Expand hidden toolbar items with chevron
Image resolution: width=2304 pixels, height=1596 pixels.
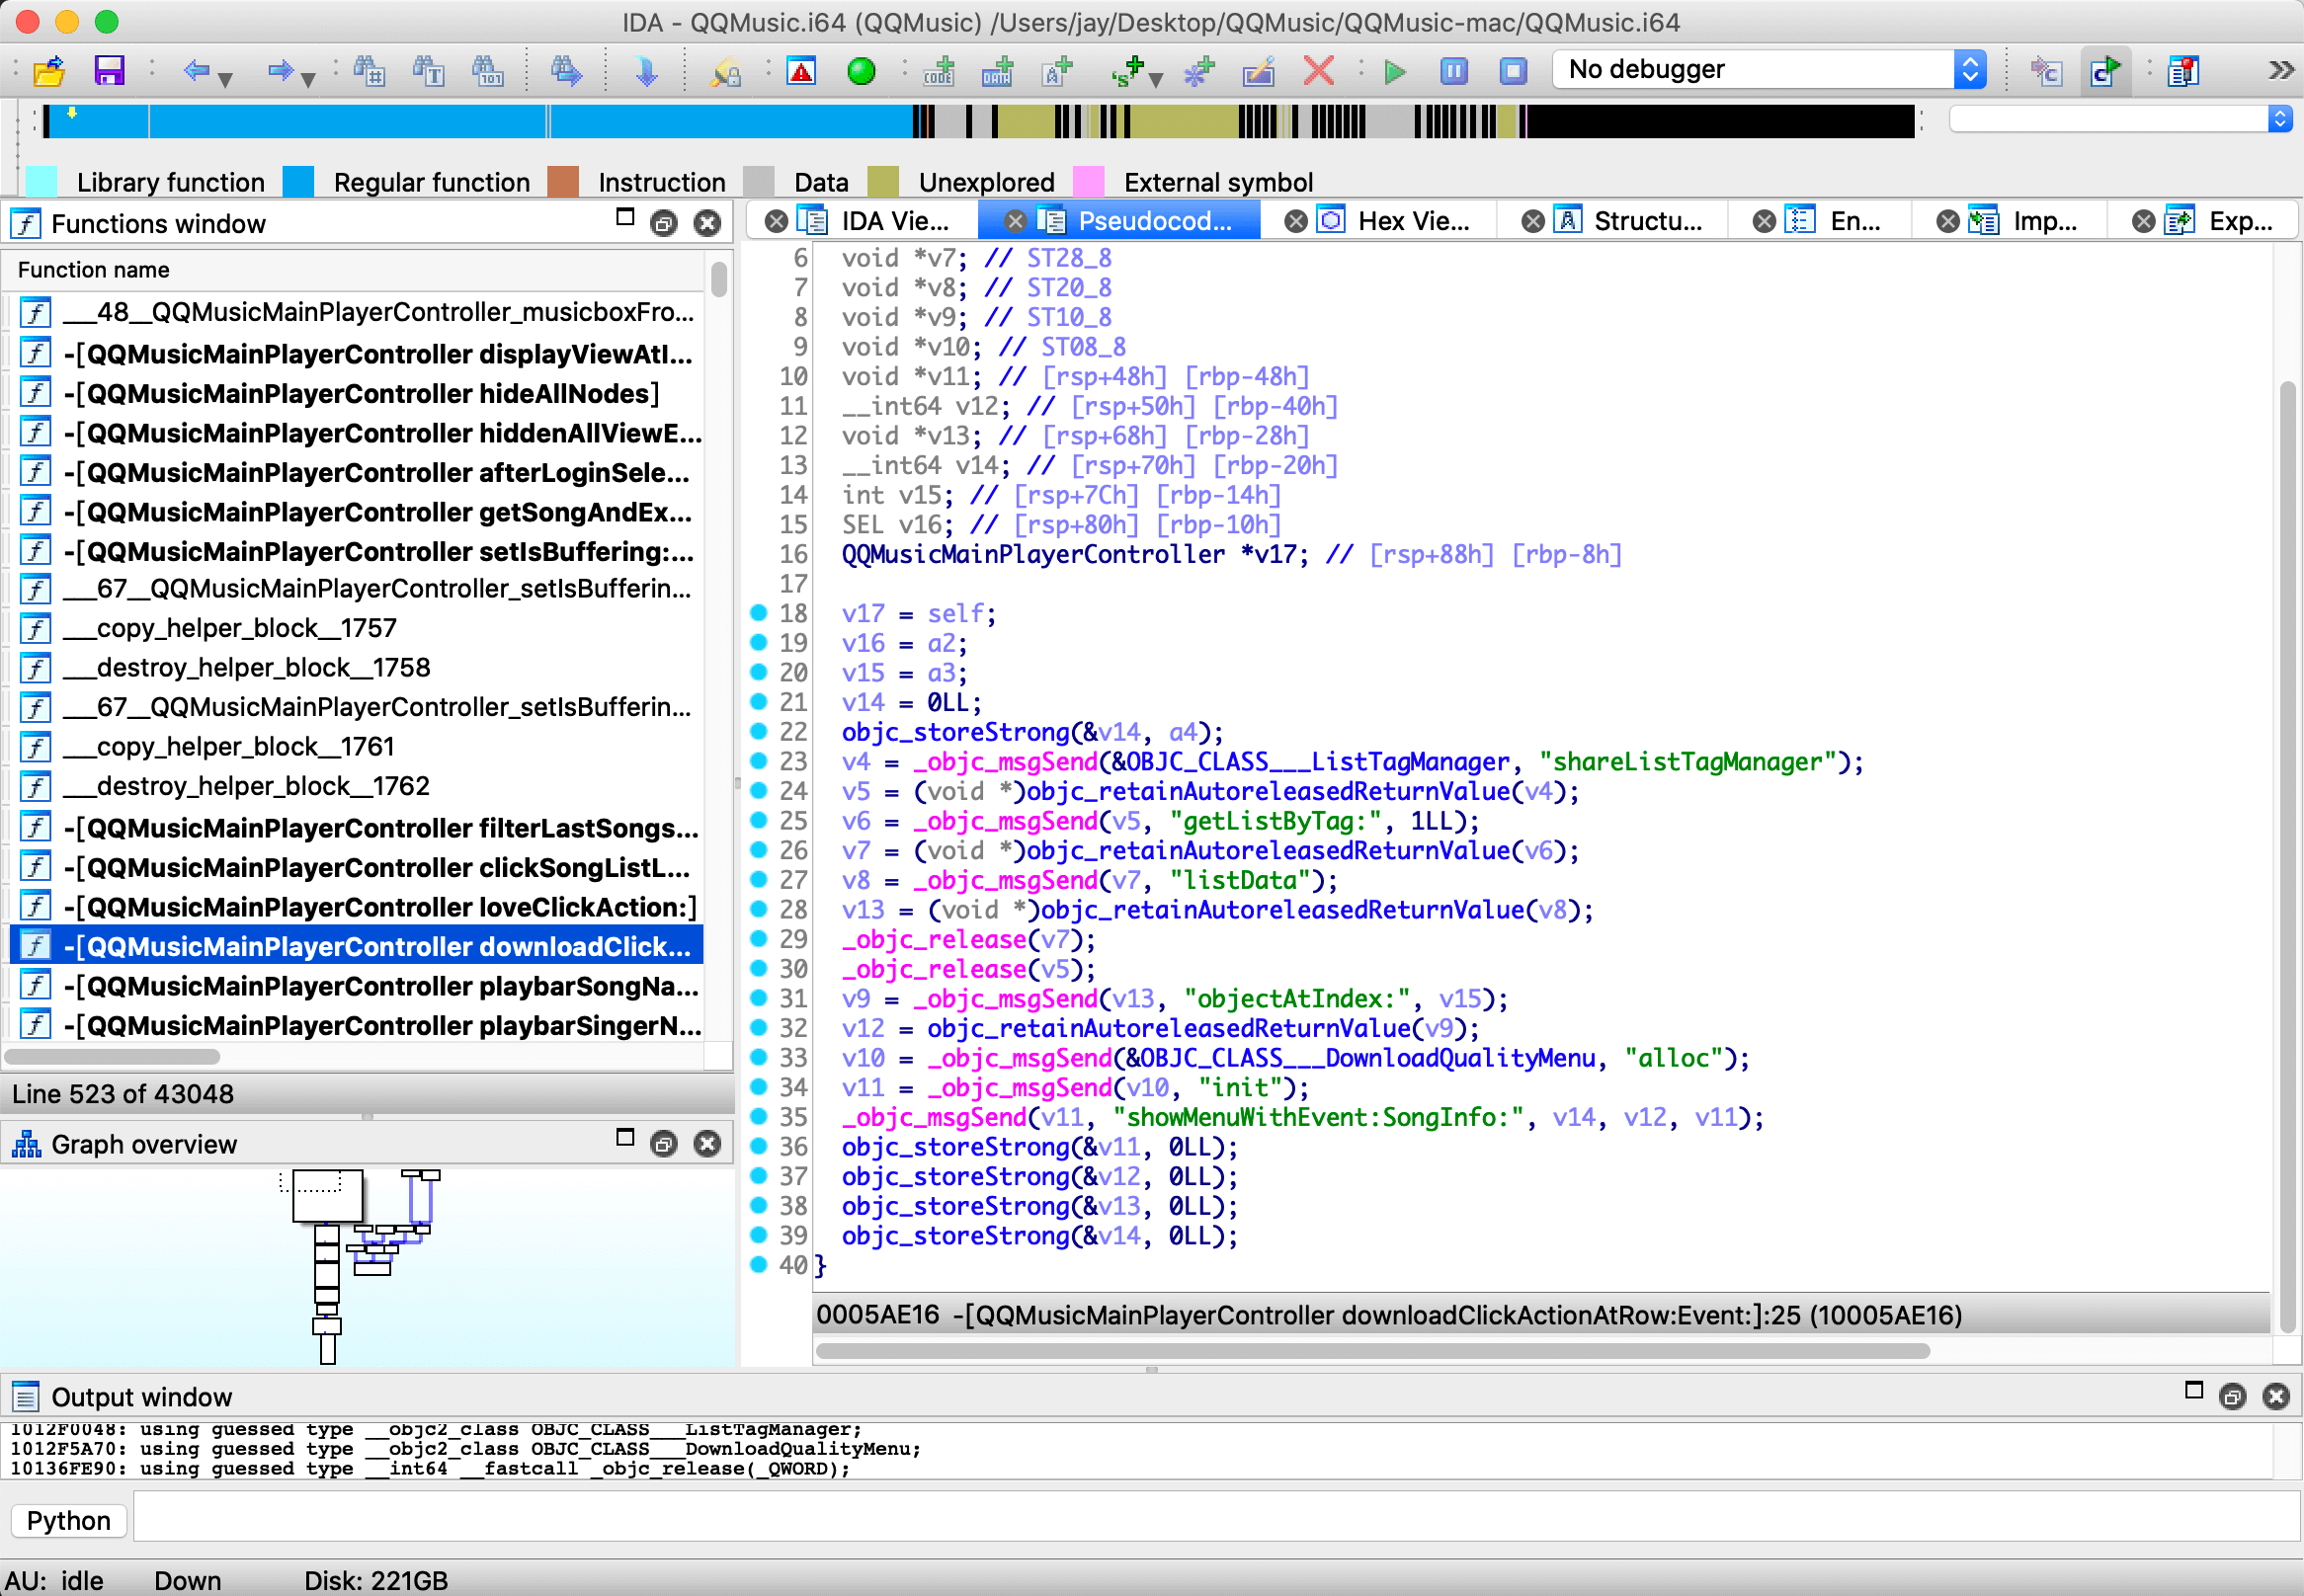[2280, 69]
